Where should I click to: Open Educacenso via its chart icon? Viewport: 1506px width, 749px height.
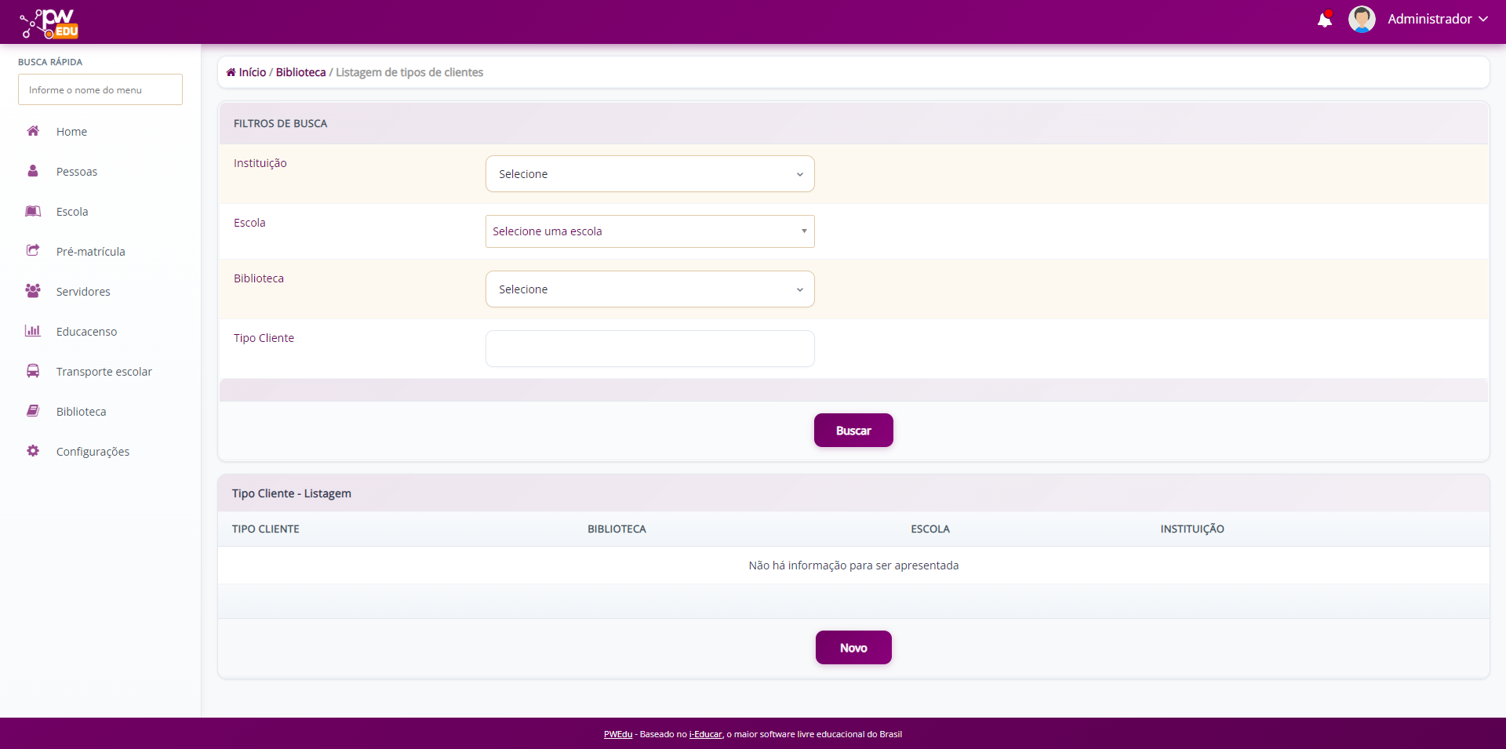tap(32, 331)
